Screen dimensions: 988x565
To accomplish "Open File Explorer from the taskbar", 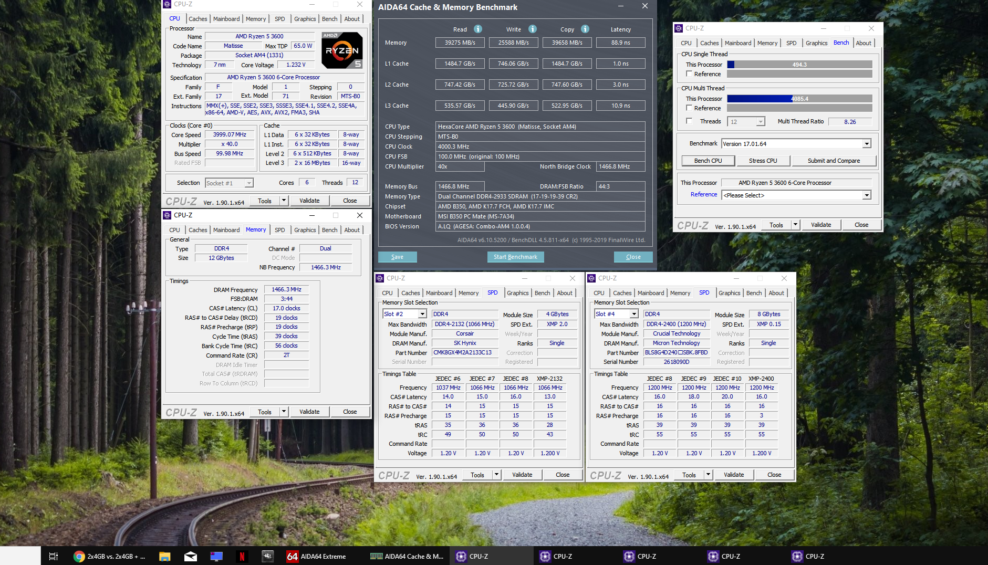I will point(165,556).
